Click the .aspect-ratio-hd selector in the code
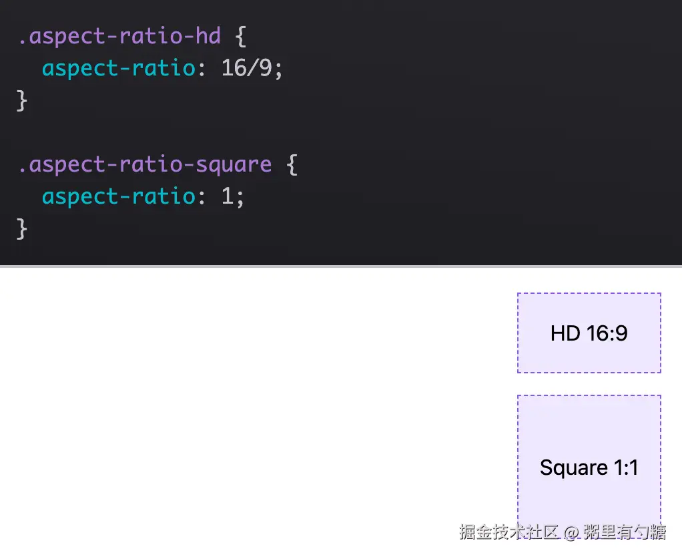The image size is (682, 557). pos(119,36)
